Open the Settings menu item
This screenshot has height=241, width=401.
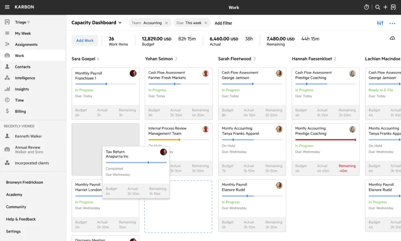click(13, 231)
